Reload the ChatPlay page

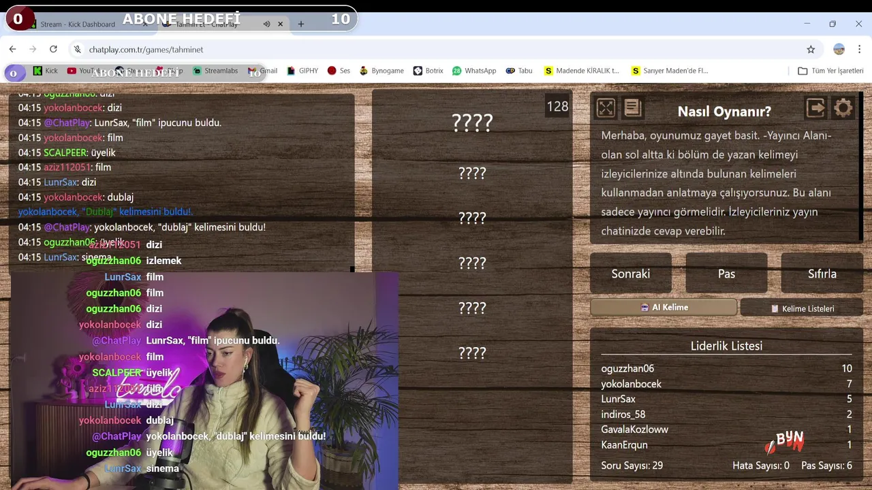(53, 49)
